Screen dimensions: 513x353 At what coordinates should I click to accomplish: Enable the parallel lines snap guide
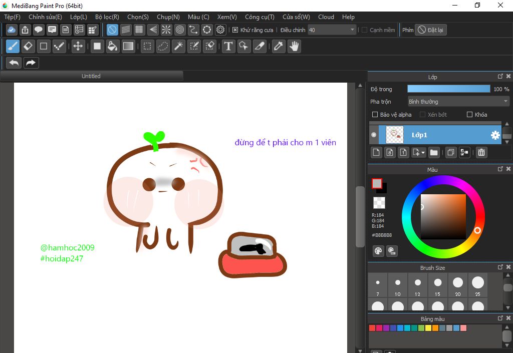[126, 30]
